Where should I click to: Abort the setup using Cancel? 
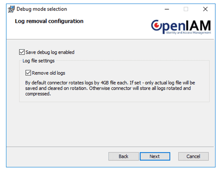pyautogui.click(x=194, y=157)
